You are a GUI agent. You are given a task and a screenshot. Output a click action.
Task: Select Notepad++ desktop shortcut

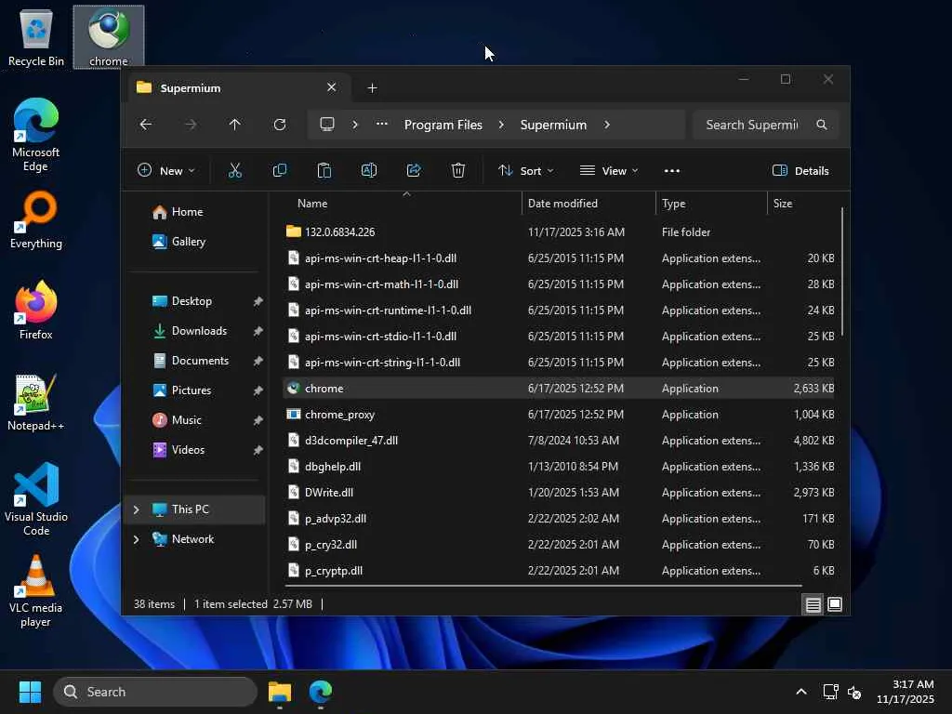[36, 402]
